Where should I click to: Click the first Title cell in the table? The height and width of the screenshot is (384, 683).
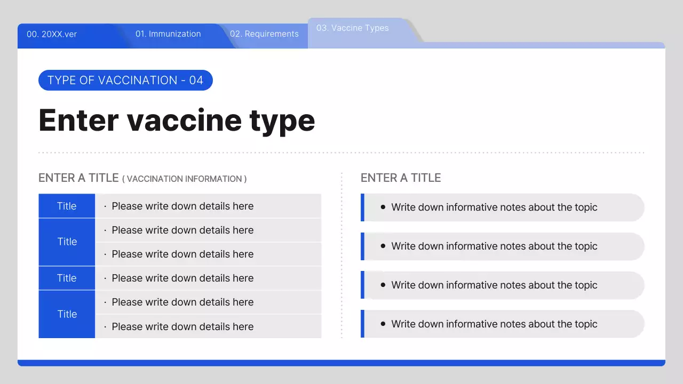[x=67, y=206]
